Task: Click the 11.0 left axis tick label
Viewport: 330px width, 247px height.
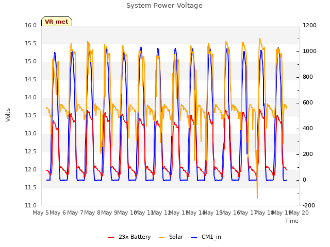Action: coord(31,206)
